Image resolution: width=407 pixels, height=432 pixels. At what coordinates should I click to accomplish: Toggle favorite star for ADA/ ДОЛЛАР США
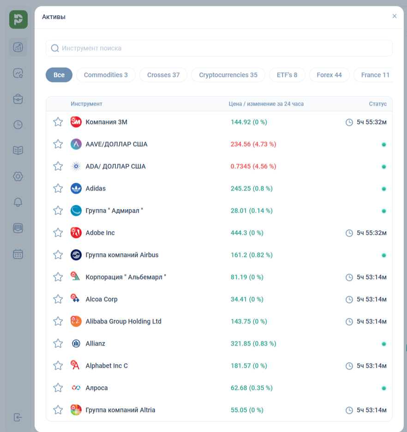[x=58, y=166]
